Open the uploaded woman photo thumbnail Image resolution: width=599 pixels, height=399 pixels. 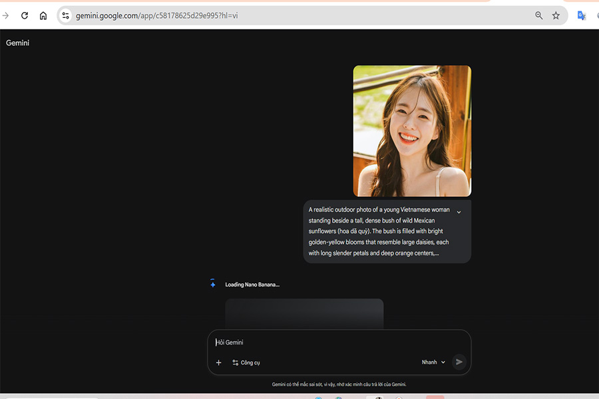[x=412, y=130]
